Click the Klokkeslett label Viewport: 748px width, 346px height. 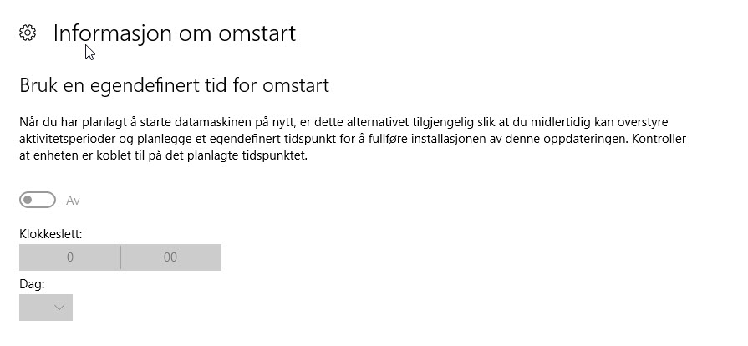[51, 234]
